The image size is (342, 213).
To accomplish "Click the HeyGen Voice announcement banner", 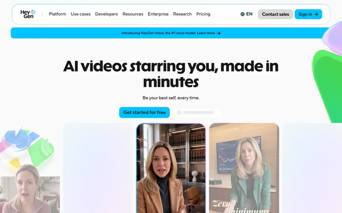I will (171, 33).
